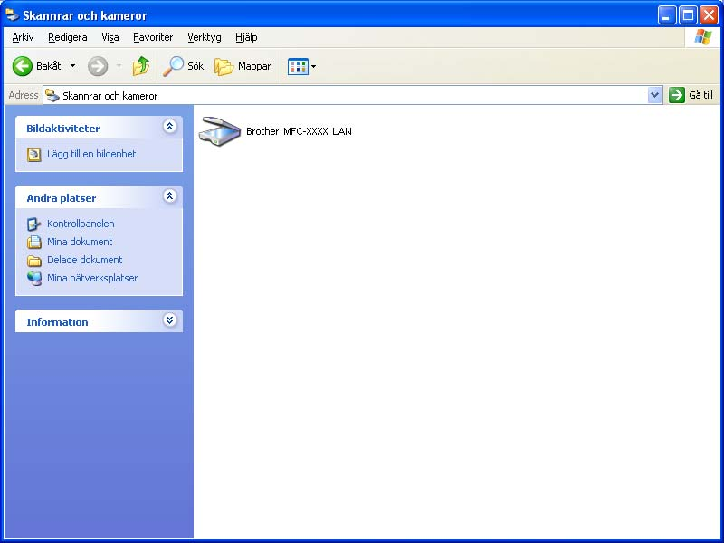Image resolution: width=724 pixels, height=543 pixels.
Task: Click the Delade dokument folder icon
Action: [x=33, y=261]
